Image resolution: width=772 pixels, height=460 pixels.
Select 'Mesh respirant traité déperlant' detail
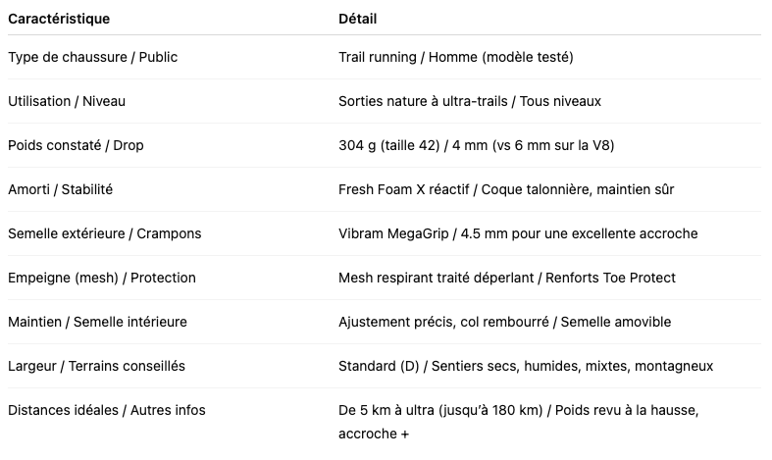point(437,278)
